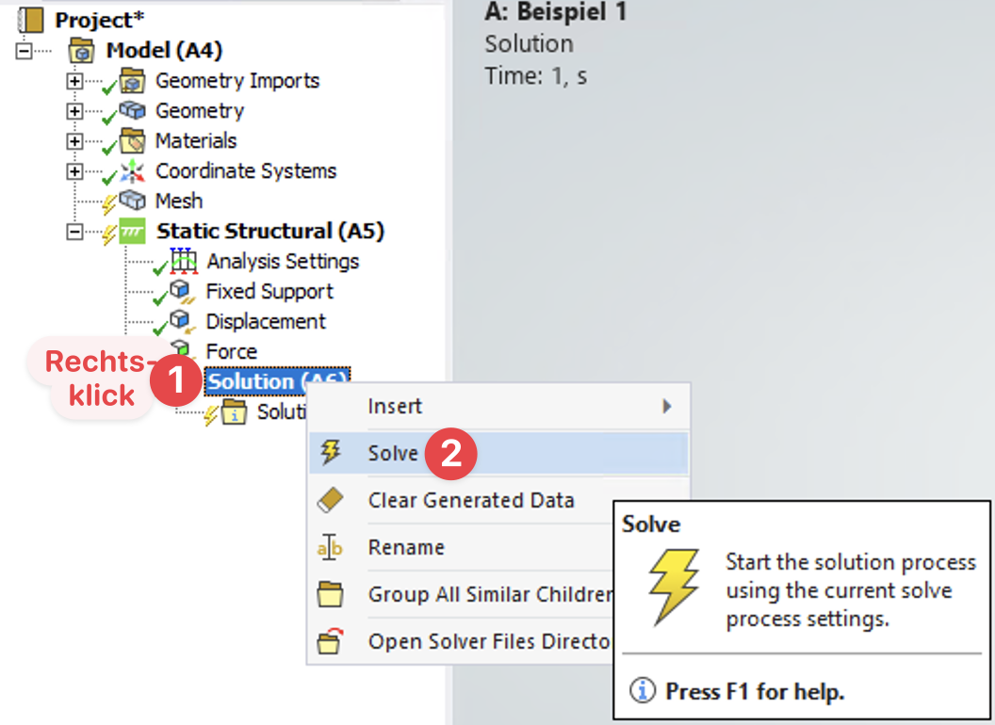Select the Force load item

click(x=232, y=351)
